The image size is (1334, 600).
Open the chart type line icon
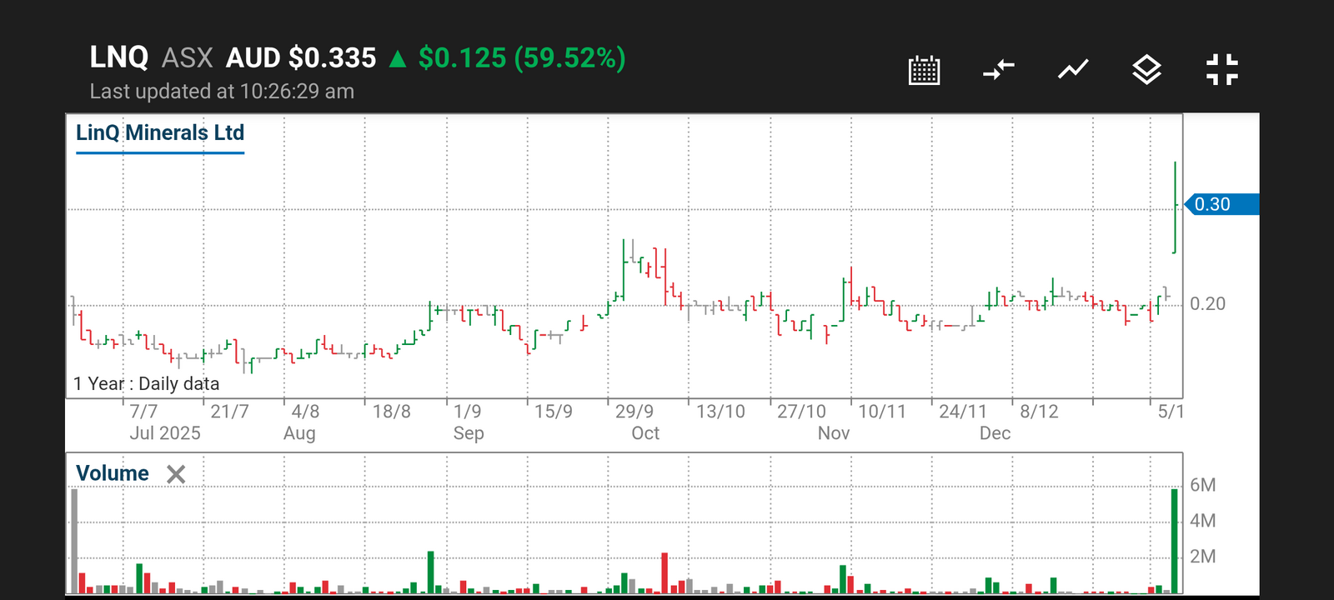click(x=1073, y=70)
